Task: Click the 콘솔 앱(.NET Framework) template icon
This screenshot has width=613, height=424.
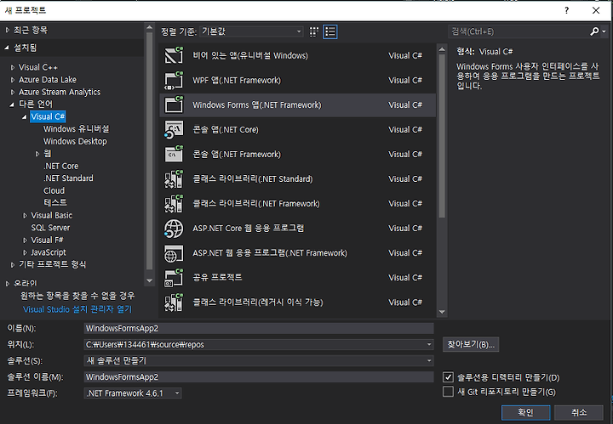Action: pyautogui.click(x=174, y=155)
